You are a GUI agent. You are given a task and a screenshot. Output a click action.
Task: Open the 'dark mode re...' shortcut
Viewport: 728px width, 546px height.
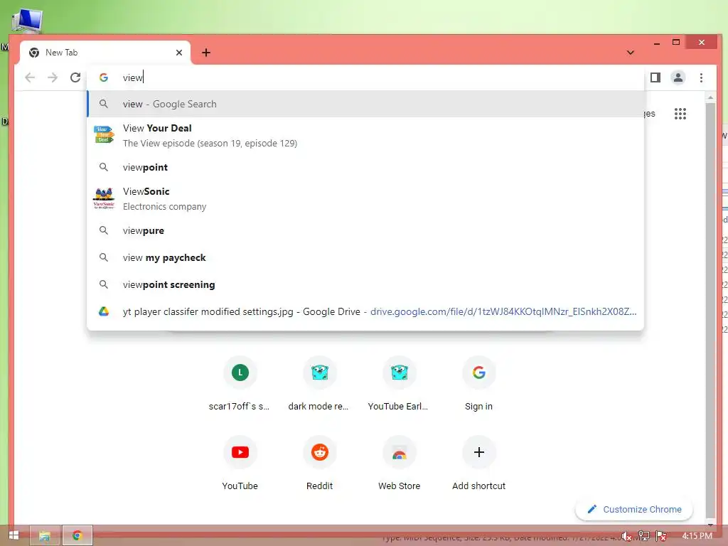click(x=319, y=383)
